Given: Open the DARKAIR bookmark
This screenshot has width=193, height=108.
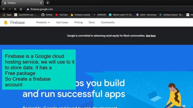Looking at the screenshot, I should [100, 15].
